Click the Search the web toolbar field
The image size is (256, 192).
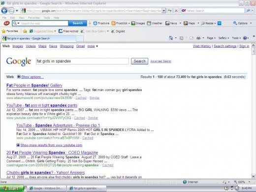[x=44, y=23]
